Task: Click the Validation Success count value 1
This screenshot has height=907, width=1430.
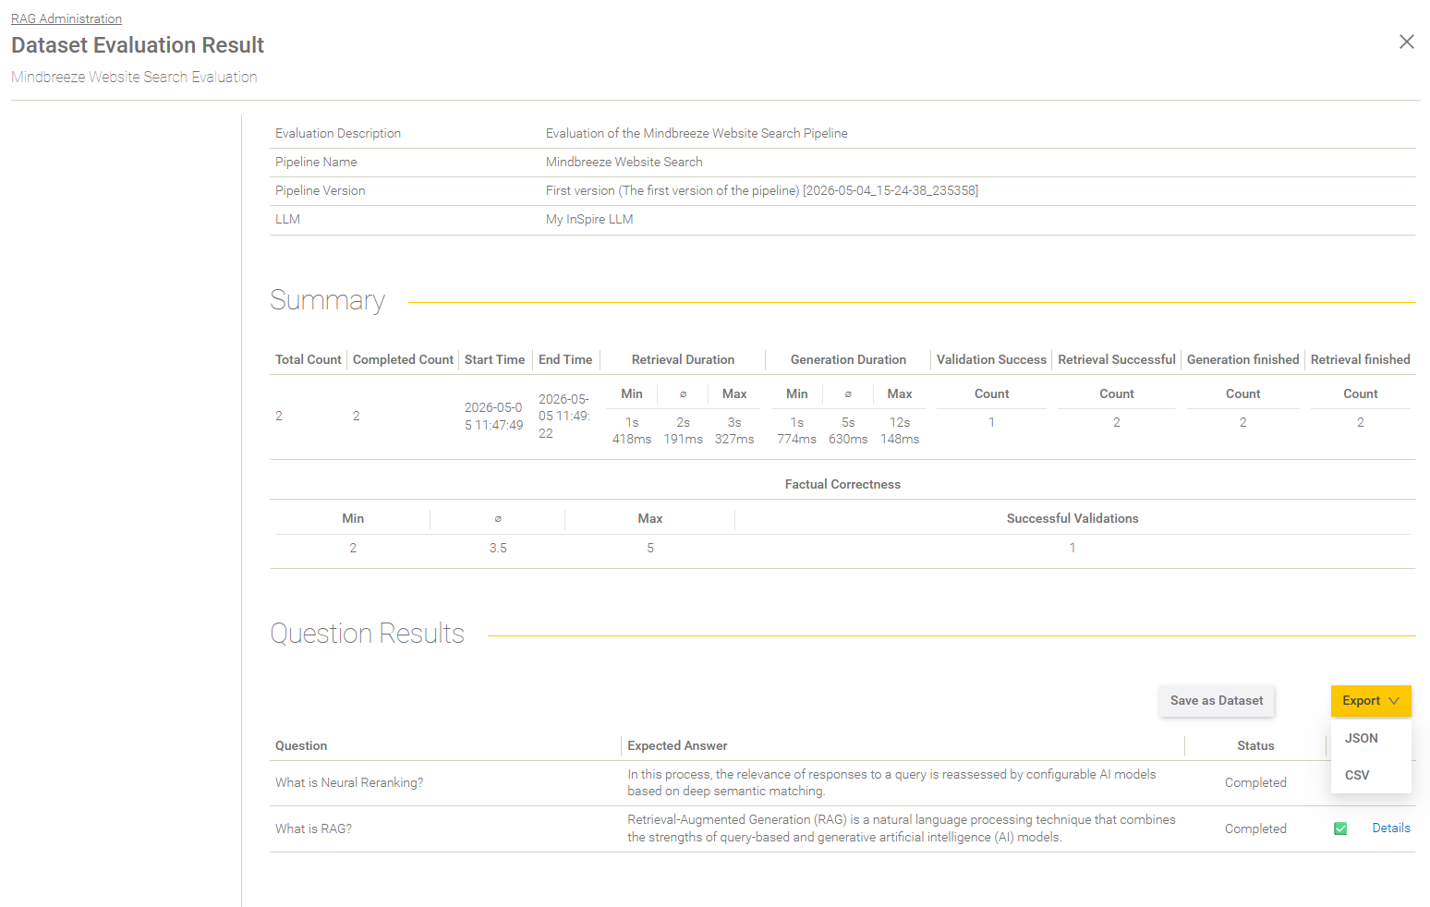Action: pyautogui.click(x=991, y=422)
